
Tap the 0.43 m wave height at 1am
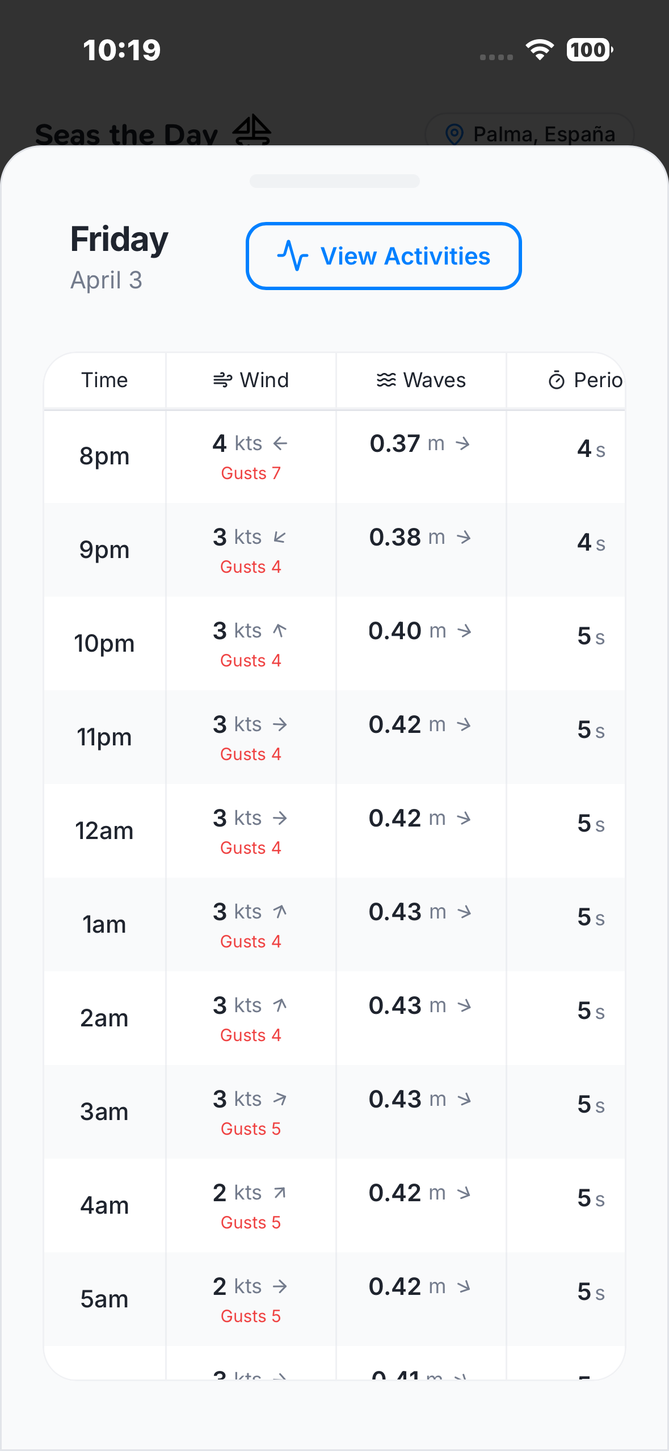coord(407,912)
